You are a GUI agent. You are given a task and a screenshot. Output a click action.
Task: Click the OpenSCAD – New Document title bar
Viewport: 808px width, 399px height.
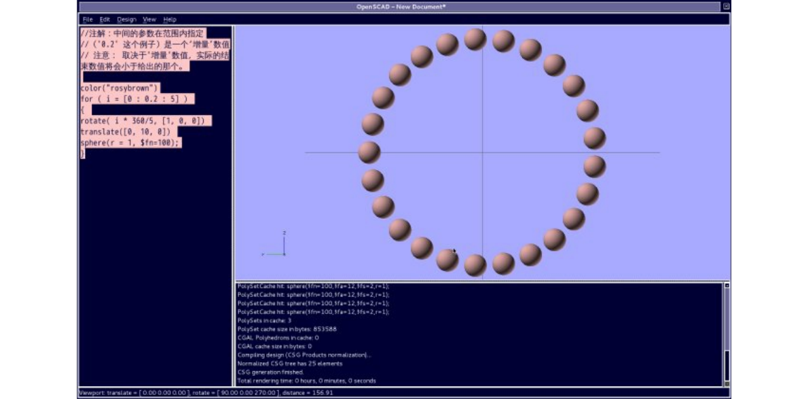(401, 6)
